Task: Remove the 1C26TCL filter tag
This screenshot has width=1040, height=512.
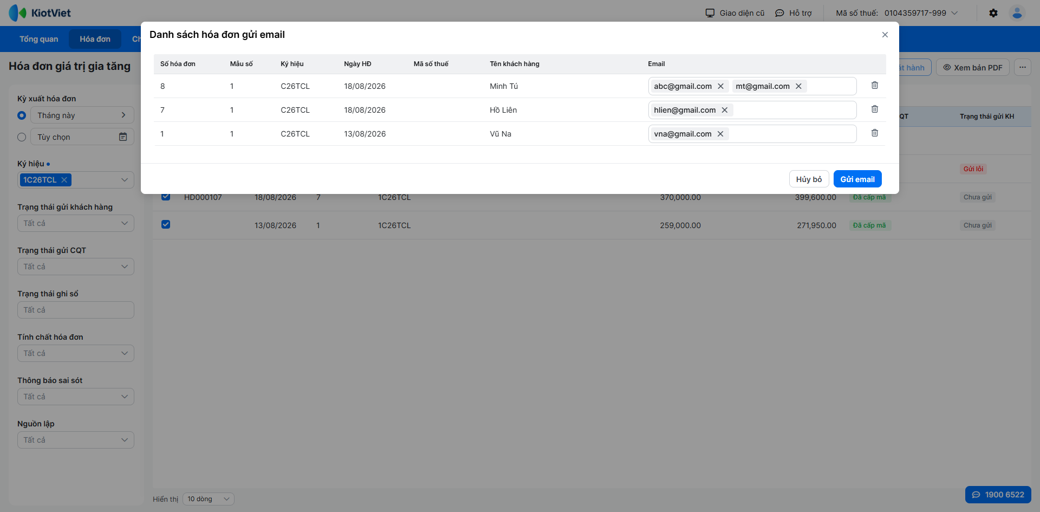Action: 64,180
